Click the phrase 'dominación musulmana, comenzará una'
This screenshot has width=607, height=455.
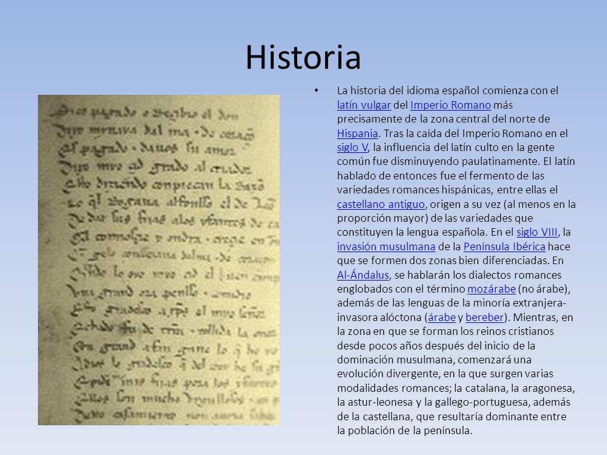434,360
